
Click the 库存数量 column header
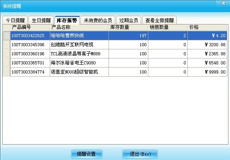coord(128,27)
